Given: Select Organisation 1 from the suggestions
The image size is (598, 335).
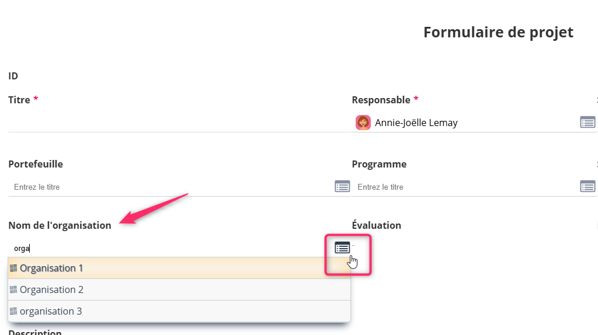Looking at the screenshot, I should [x=51, y=268].
